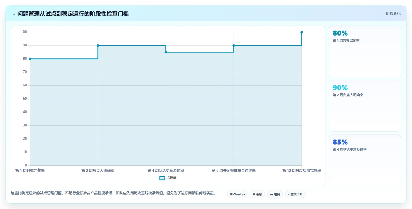Screen dimensions: 412x209
Task: Click the data point at 第 12 周月度复盘完成率
Action: (301, 32)
